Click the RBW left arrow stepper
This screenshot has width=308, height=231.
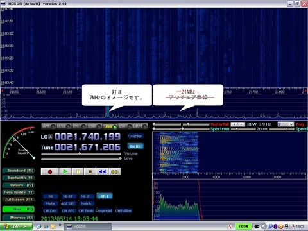[234, 124]
